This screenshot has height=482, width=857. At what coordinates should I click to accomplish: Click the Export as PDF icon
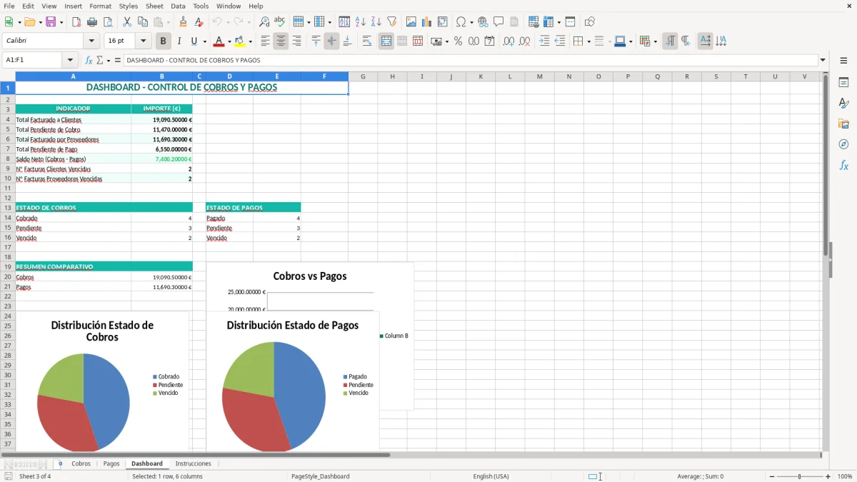pyautogui.click(x=76, y=22)
